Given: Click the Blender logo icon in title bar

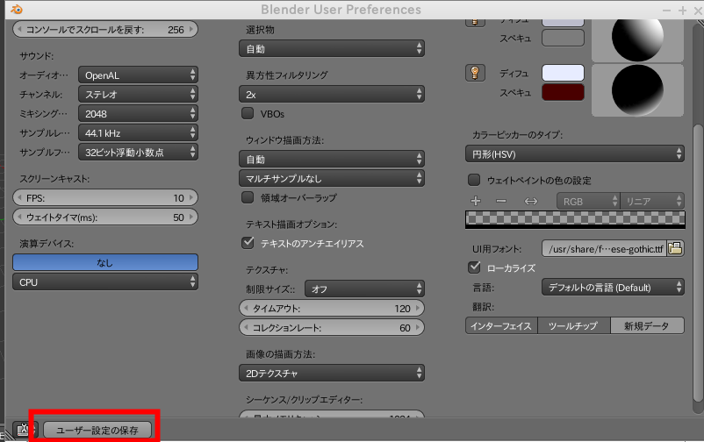Looking at the screenshot, I should click(x=16, y=9).
